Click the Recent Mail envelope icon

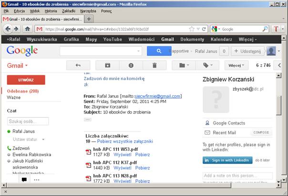[207, 133]
